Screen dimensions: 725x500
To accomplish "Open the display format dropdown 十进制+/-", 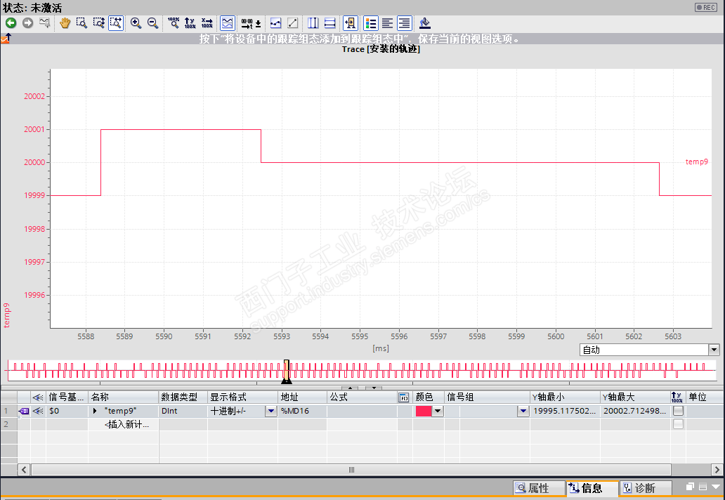I will click(271, 411).
